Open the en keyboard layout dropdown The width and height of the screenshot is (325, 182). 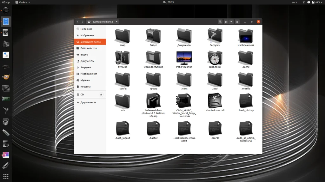click(294, 2)
